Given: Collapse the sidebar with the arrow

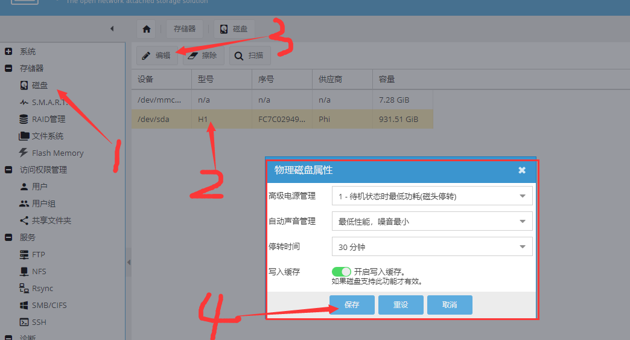Looking at the screenshot, I should pos(112,28).
